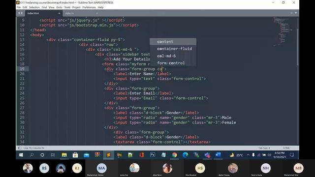Select participant avatar MB

(x=298, y=168)
